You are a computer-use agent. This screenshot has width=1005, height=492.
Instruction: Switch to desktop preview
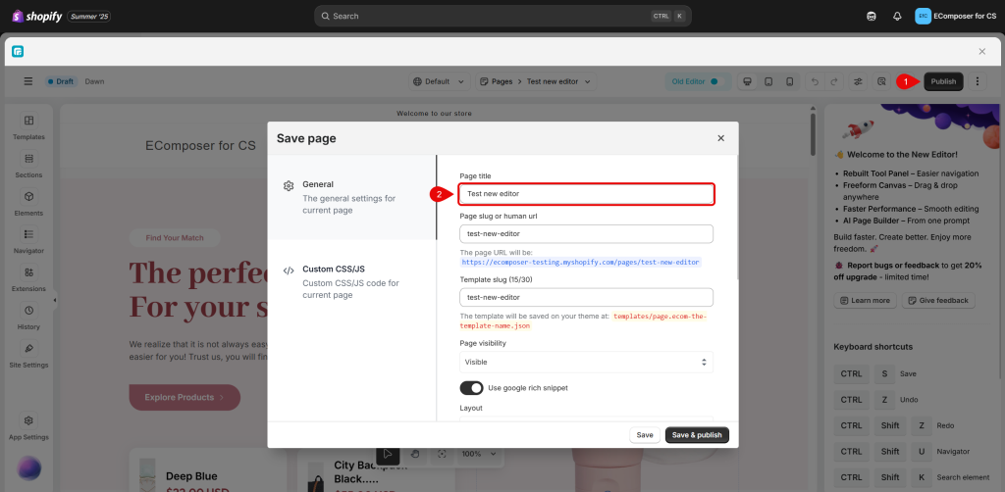747,81
